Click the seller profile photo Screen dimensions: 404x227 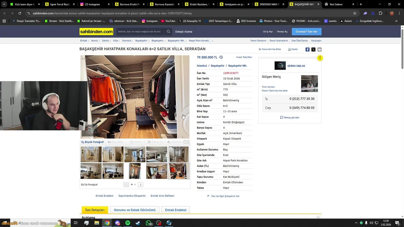(309, 84)
